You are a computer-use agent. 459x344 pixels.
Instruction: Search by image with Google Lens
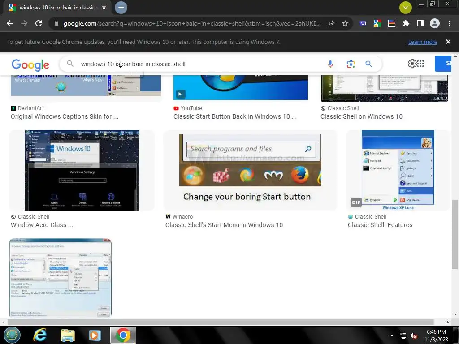click(351, 64)
